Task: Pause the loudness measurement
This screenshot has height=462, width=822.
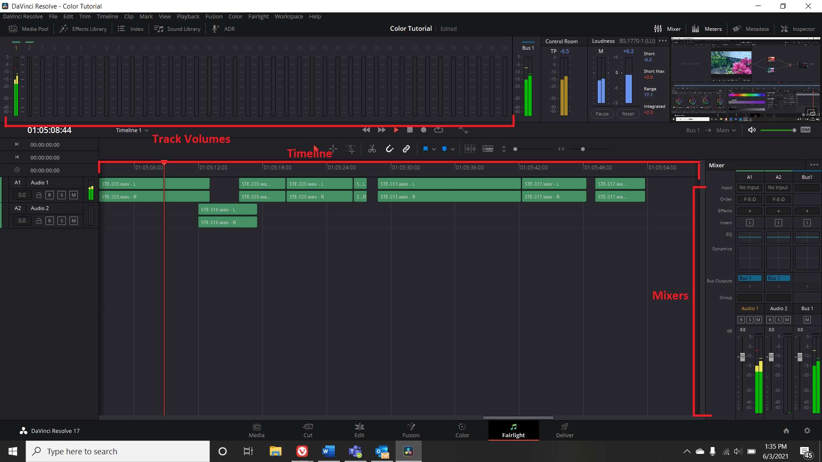Action: point(602,113)
